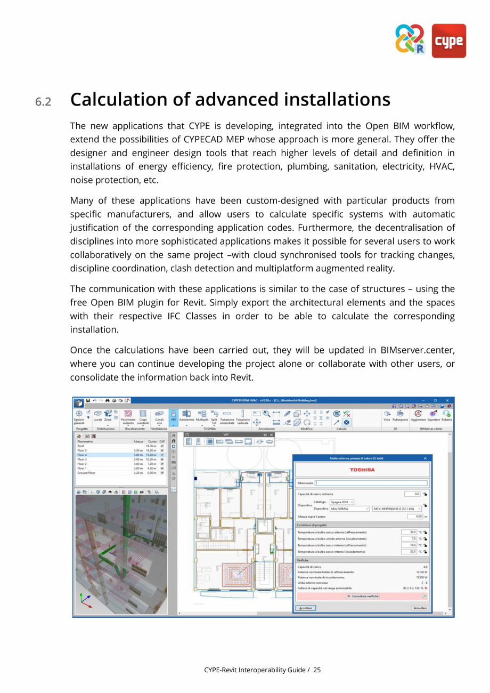Click the Aggiornare icon in BIMserver.center group
The image size is (490, 693).
[x=418, y=415]
